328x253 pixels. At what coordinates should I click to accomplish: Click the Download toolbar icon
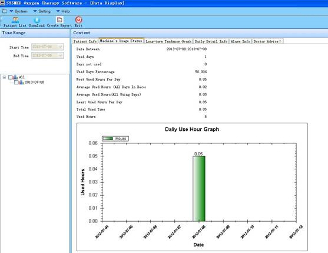click(x=37, y=20)
